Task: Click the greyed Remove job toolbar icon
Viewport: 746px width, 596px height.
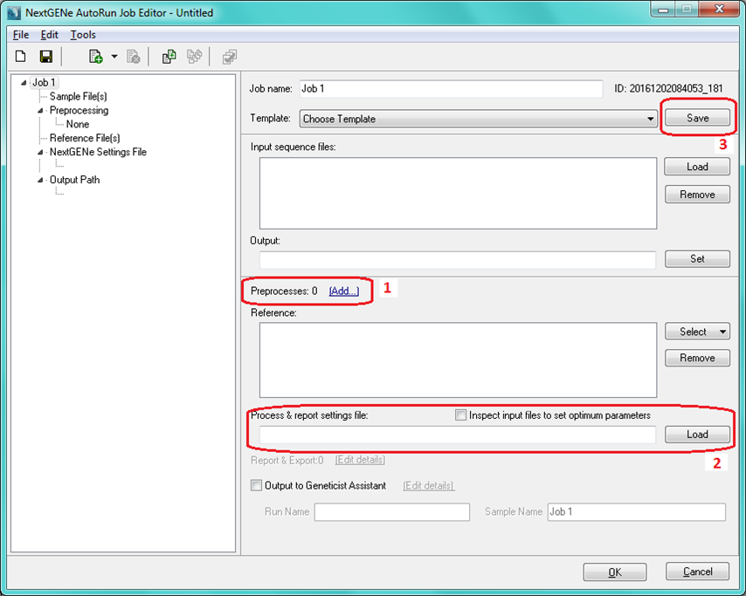Action: 133,57
